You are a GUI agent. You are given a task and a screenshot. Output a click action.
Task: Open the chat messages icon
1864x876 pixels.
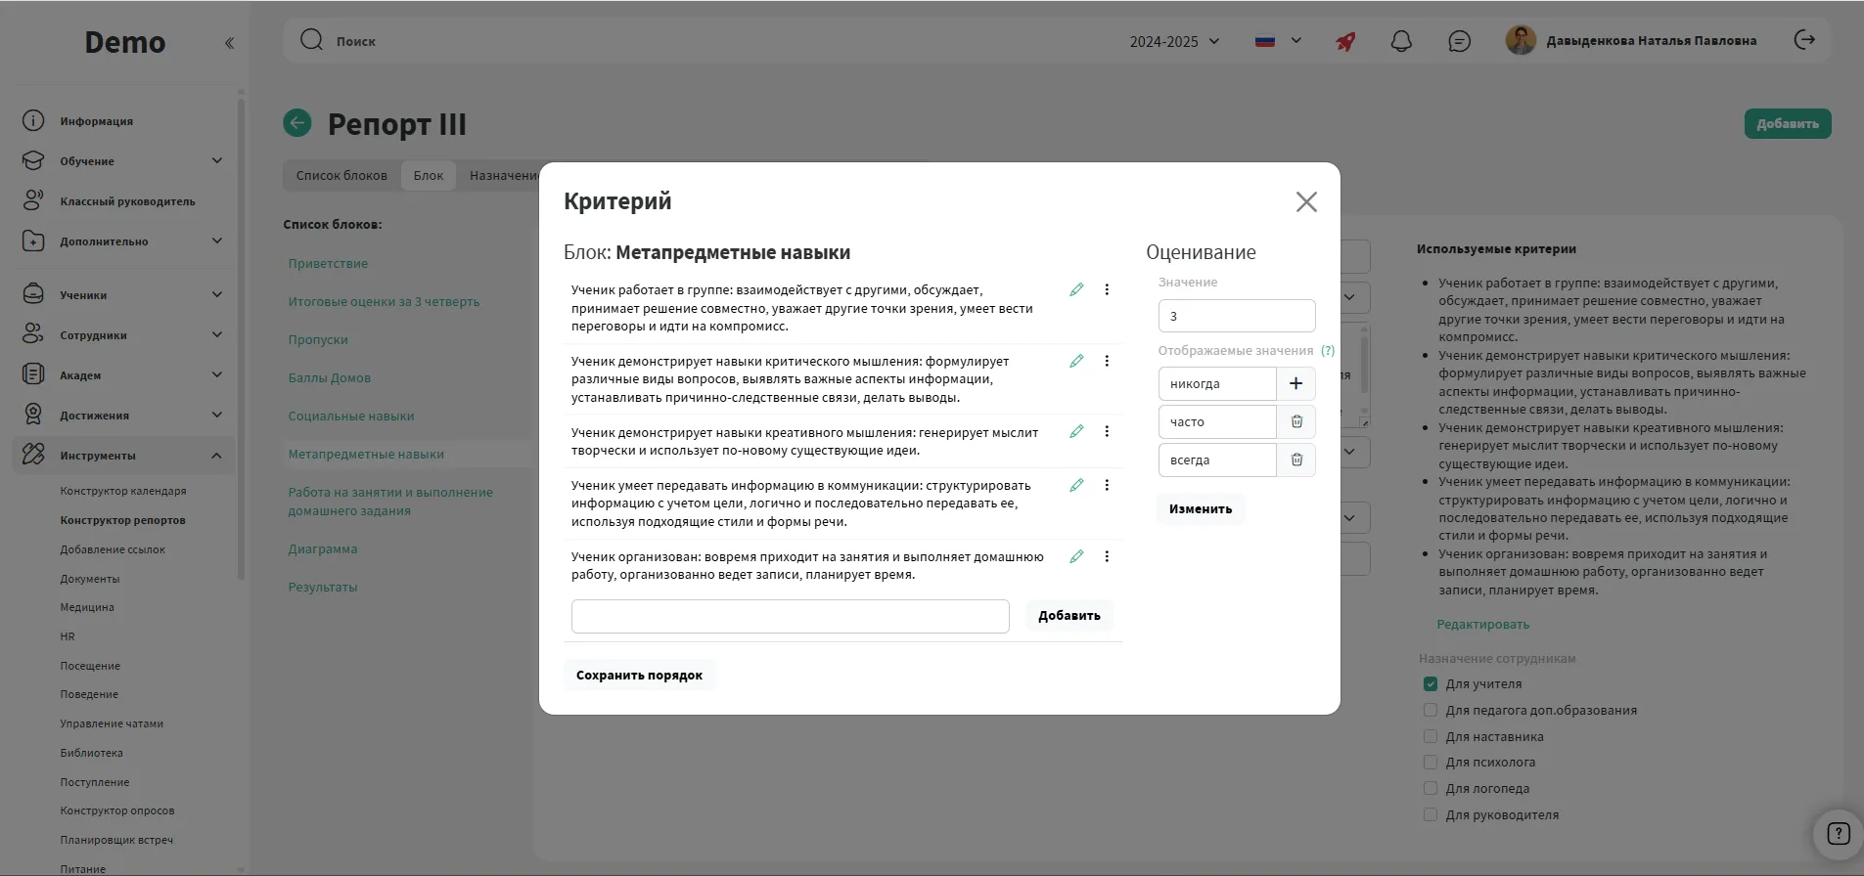pos(1459,41)
